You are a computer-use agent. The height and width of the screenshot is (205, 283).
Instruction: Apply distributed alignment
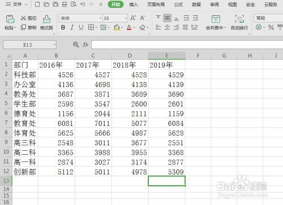[x=194, y=28]
